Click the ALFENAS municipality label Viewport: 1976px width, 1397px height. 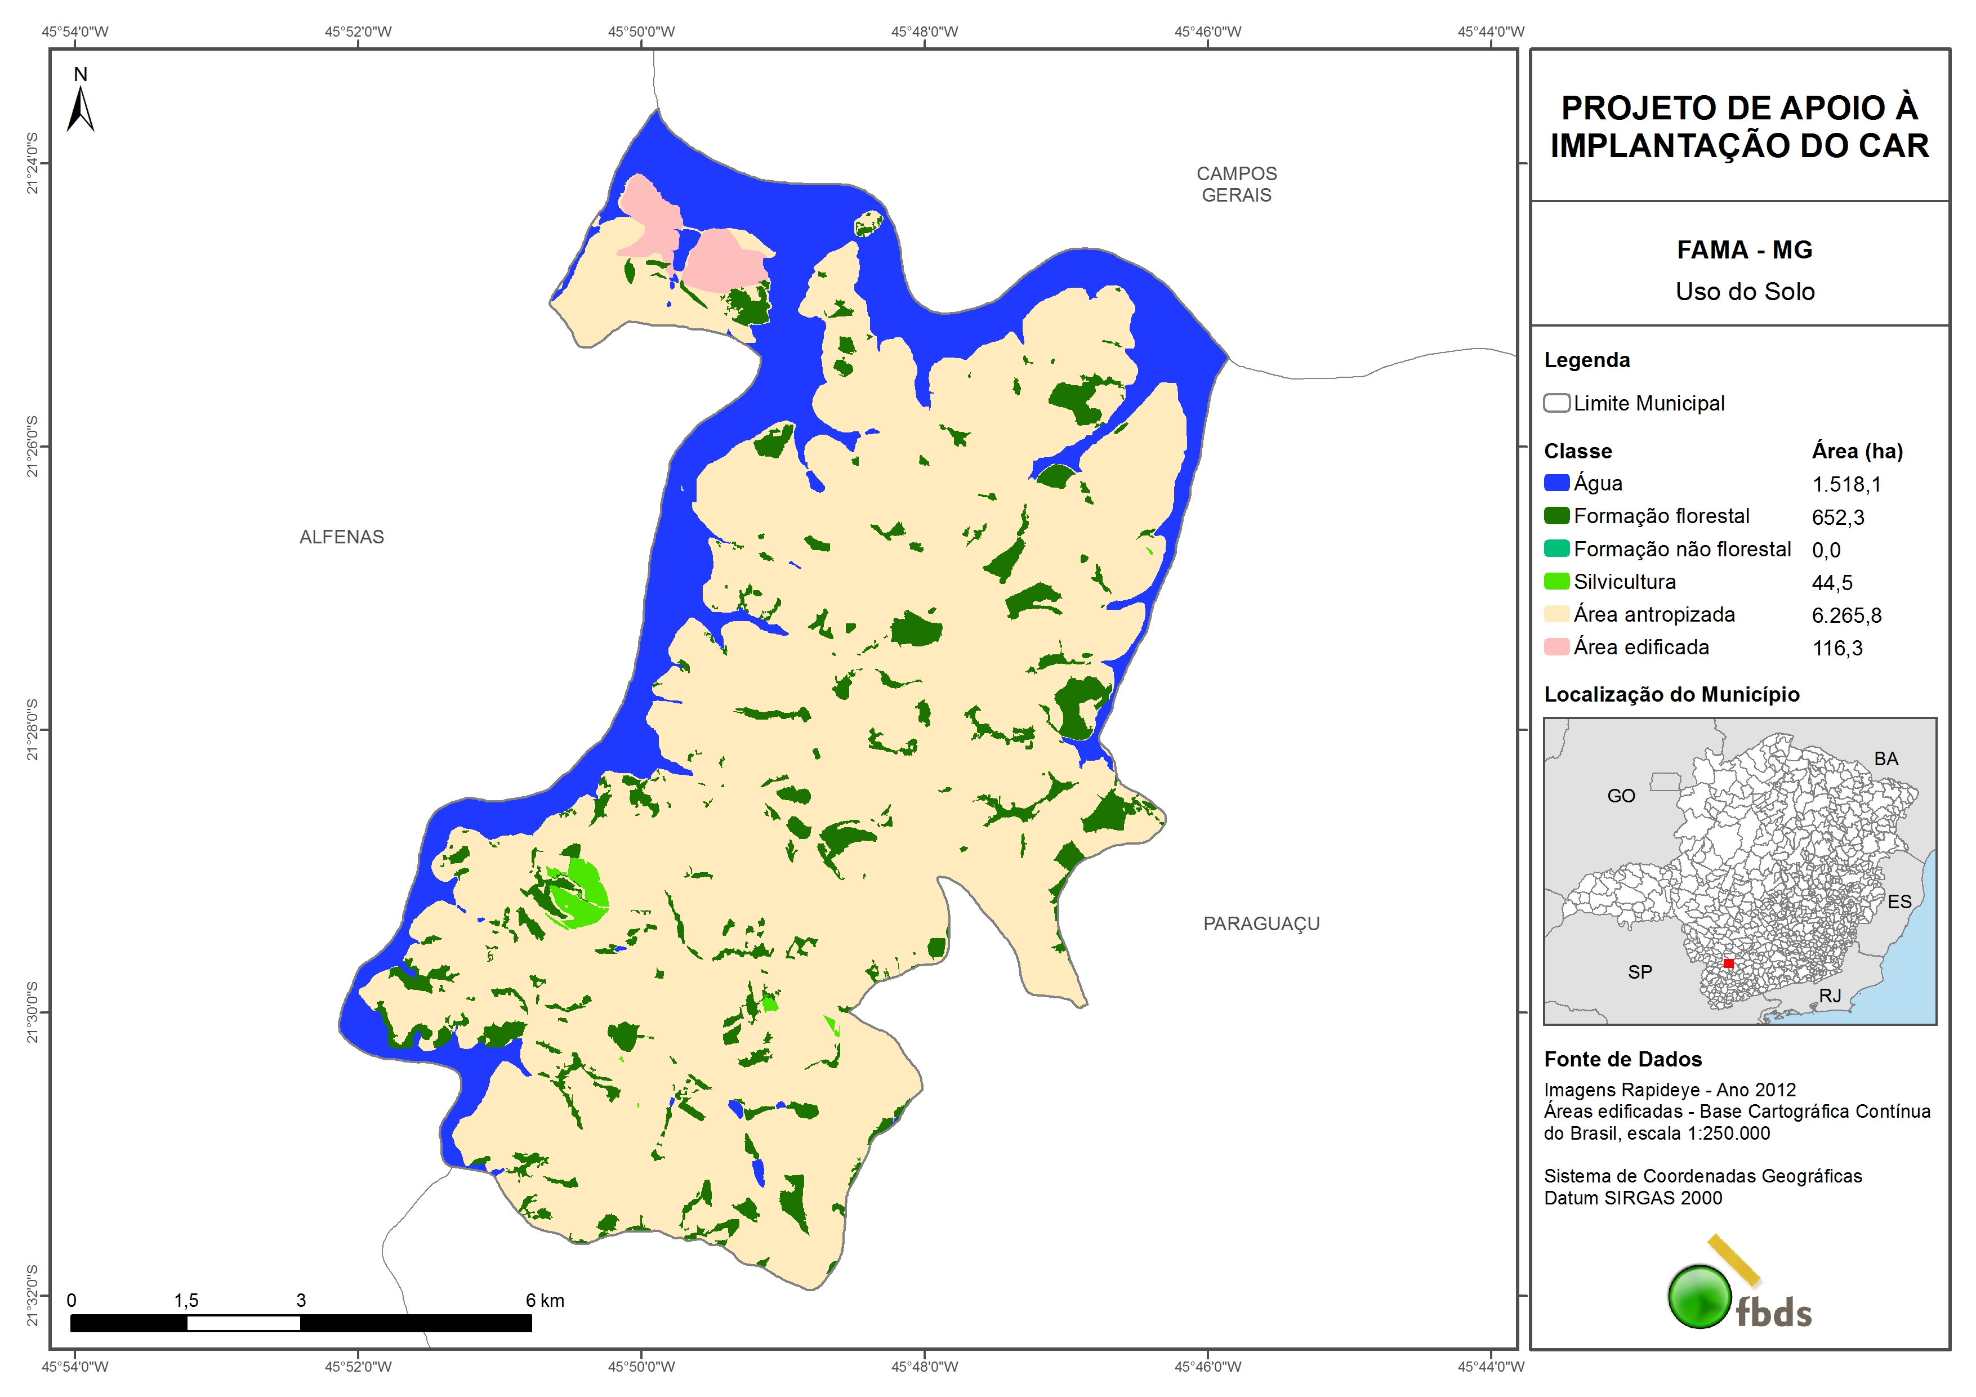click(x=342, y=537)
